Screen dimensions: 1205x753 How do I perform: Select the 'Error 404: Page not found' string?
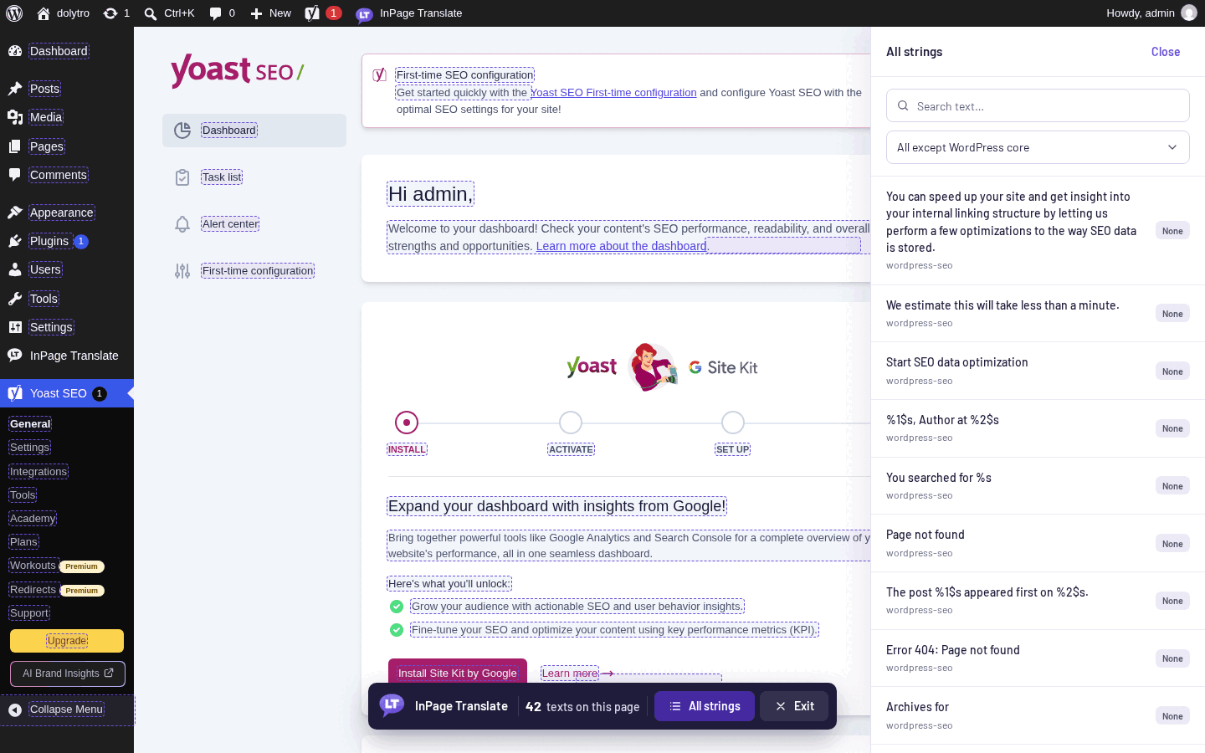(1038, 658)
